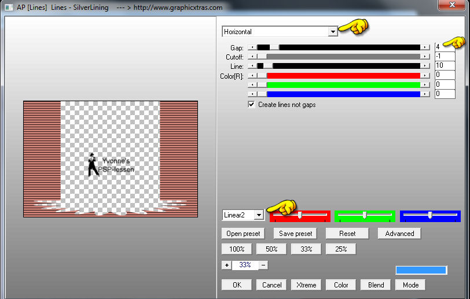This screenshot has height=299, width=470.
Task: Click the Gap value field showing 4
Action: pos(445,47)
